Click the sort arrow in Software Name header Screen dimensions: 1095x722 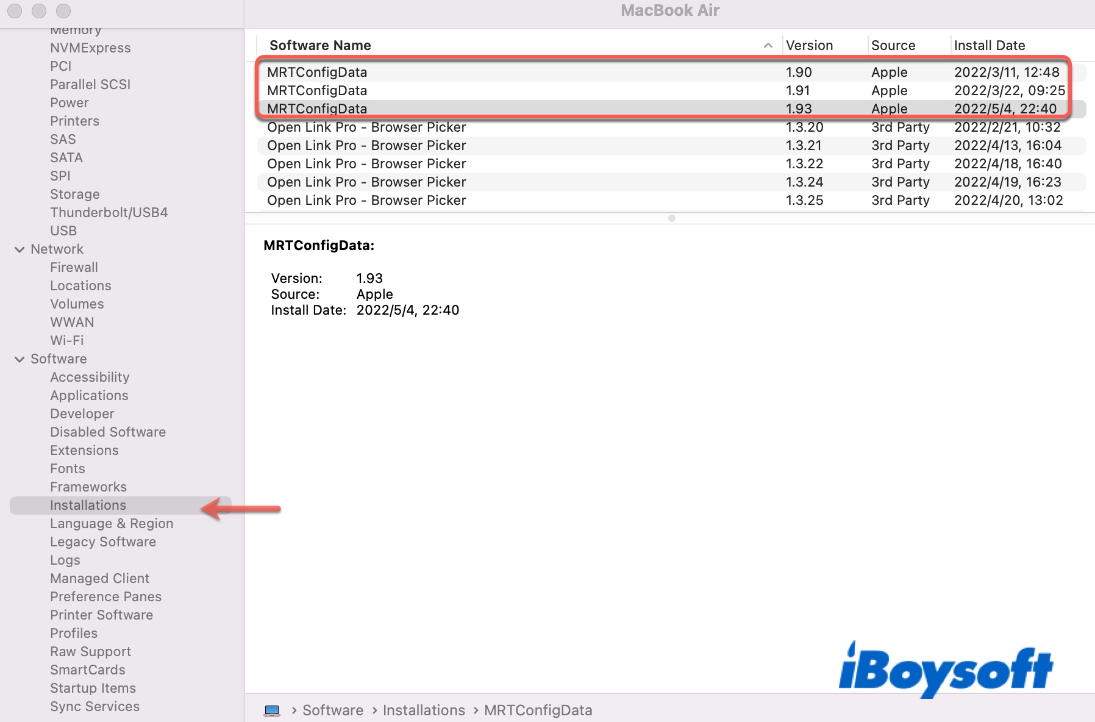coord(768,46)
